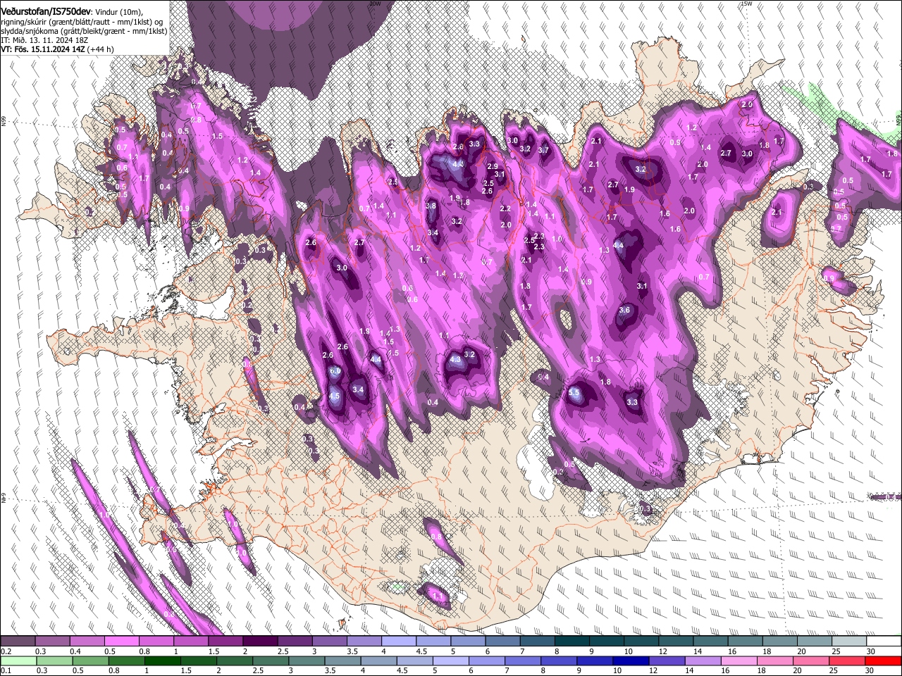Select upper legend swatch between 1 and 1.5
902x676 pixels.
190,641
